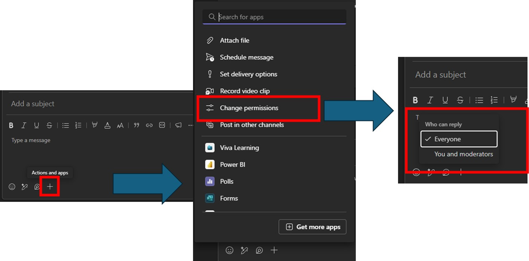
Task: Open font size options in left compose box
Action: tap(120, 125)
